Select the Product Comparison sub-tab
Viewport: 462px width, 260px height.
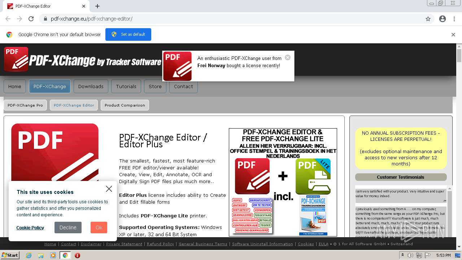pos(125,105)
